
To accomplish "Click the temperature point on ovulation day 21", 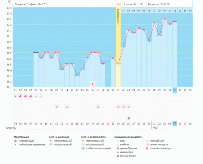I will (118, 64).
